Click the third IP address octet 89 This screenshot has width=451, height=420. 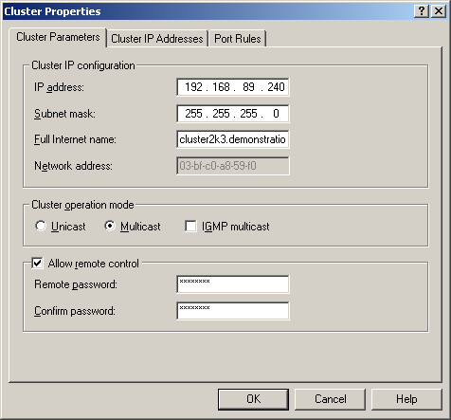pos(248,87)
